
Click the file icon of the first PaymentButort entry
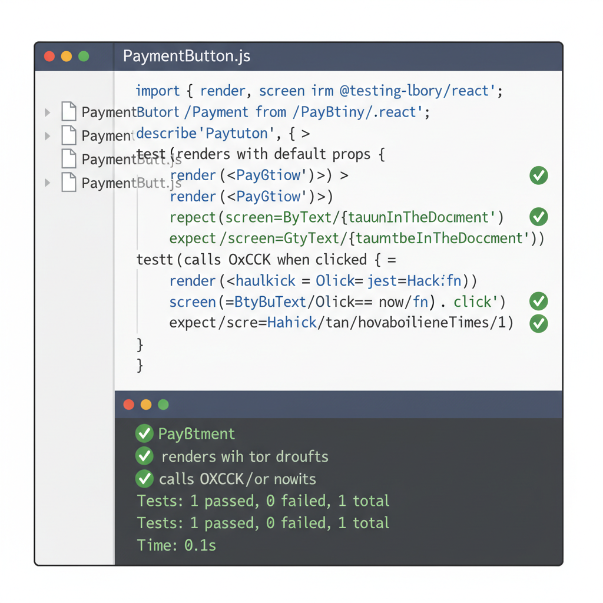(69, 112)
